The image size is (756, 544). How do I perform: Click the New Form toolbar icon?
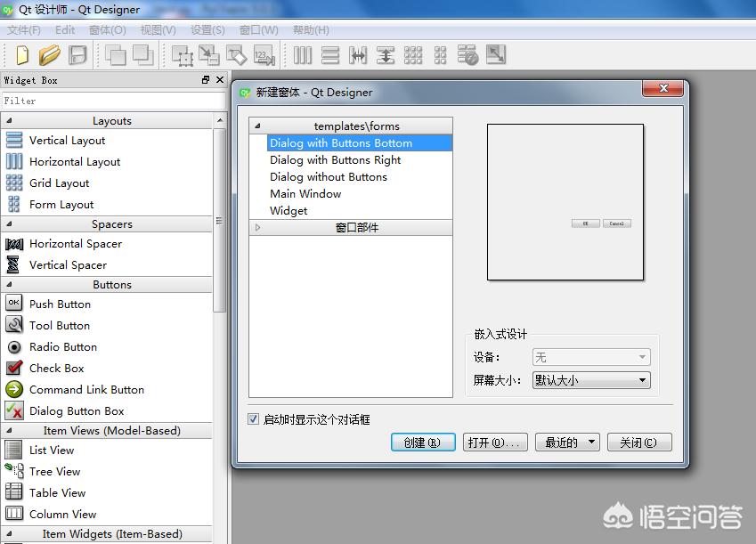pos(20,54)
